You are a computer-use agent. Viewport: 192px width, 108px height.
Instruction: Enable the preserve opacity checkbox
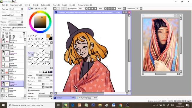pyautogui.click(x=1, y=28)
